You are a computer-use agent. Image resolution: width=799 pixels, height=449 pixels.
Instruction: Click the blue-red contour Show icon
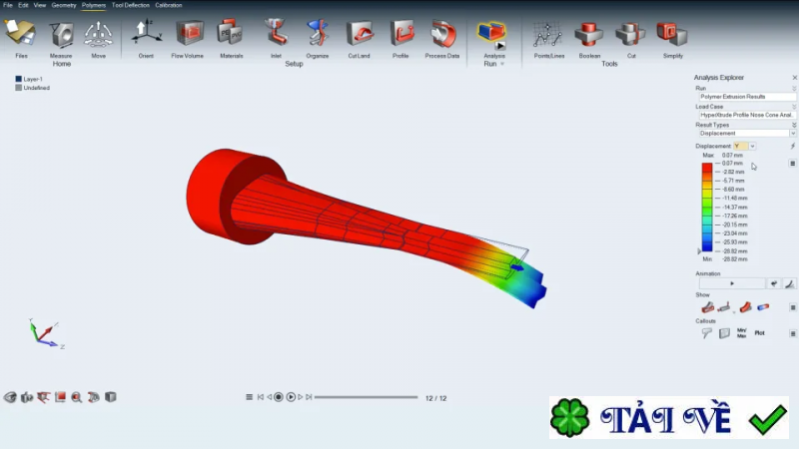click(763, 307)
